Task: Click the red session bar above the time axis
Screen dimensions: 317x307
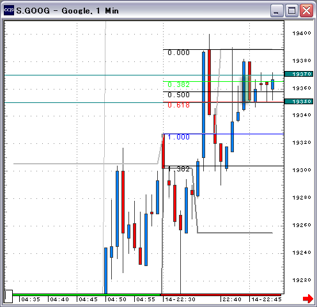Action: 221,295
